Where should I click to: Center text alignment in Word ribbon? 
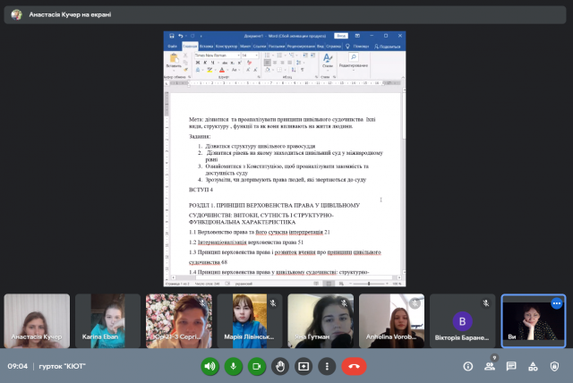275,63
